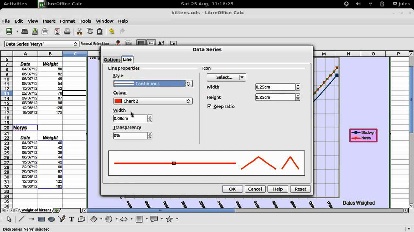Activate the Freeform Line tool

coord(61,219)
